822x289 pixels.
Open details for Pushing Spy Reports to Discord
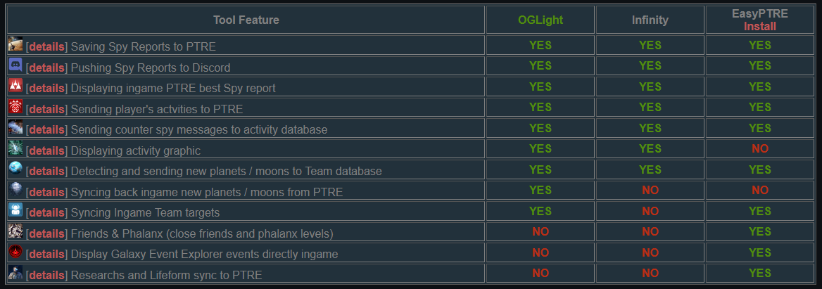tap(46, 68)
